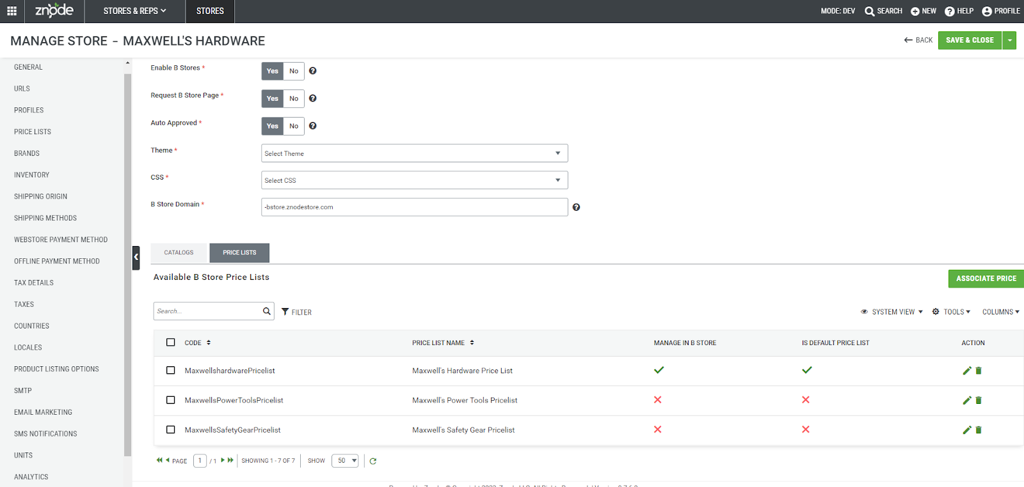This screenshot has width=1024, height=487.
Task: Open Price Lists section in sidebar
Action: click(33, 132)
